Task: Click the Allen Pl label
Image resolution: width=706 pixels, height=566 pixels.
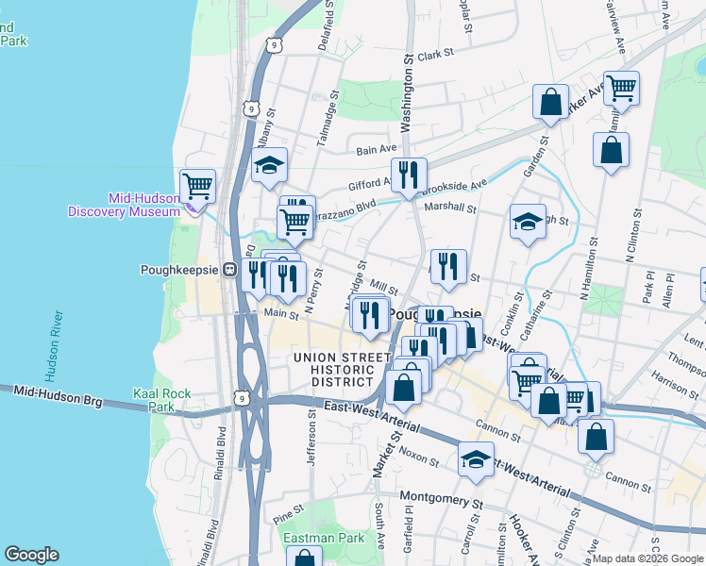Action: [668, 291]
